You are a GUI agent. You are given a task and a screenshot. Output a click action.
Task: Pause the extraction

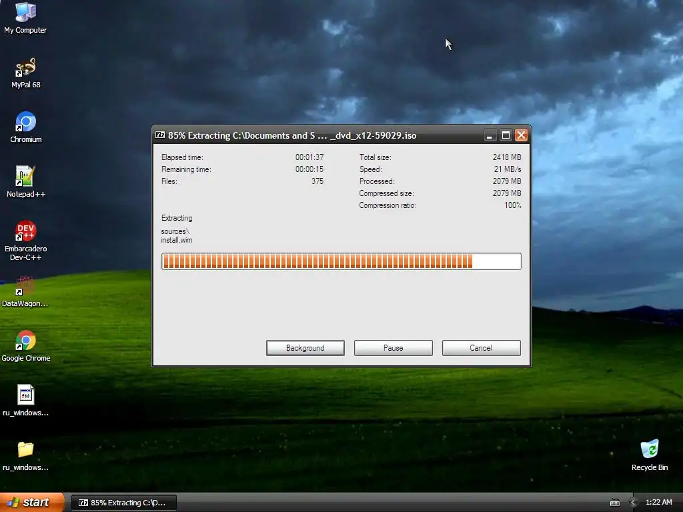(x=394, y=348)
